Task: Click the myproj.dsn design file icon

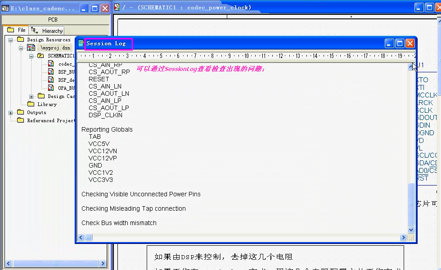Action: point(31,48)
